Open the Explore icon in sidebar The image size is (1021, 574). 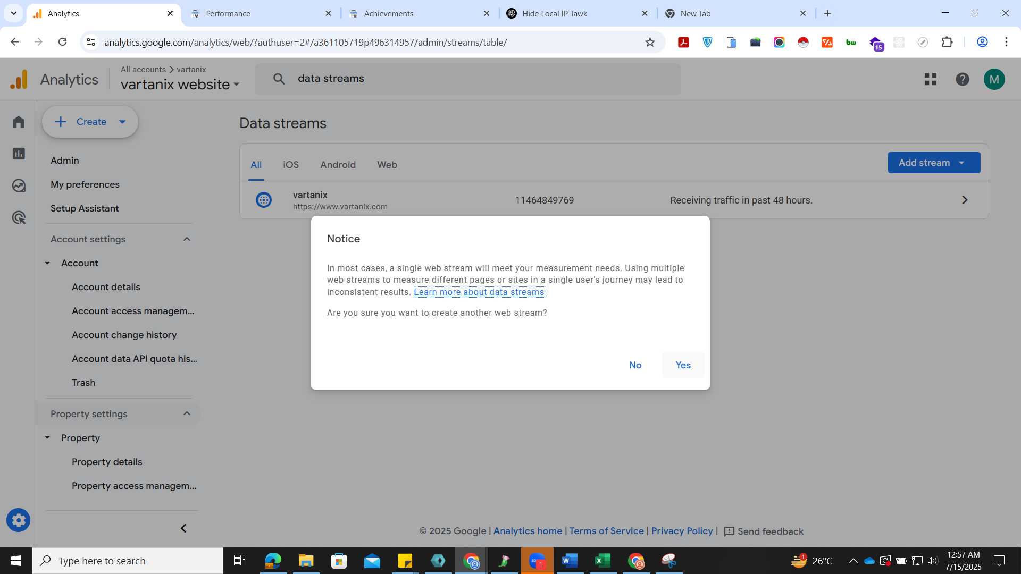click(x=19, y=185)
